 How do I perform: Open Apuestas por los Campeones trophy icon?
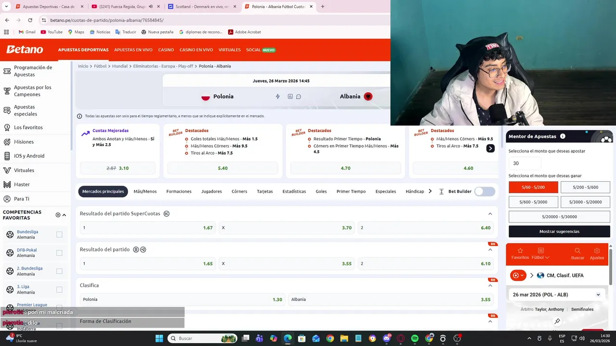7,91
